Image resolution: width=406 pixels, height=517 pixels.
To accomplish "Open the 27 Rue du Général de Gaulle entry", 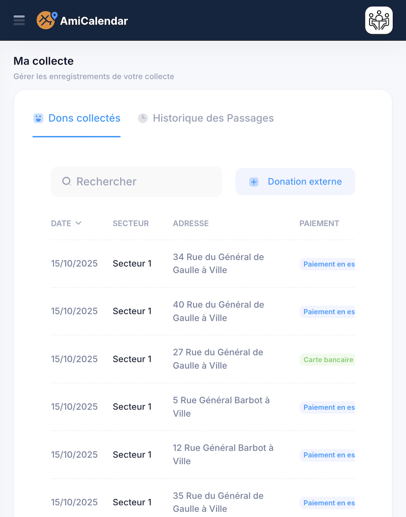I will (x=218, y=359).
